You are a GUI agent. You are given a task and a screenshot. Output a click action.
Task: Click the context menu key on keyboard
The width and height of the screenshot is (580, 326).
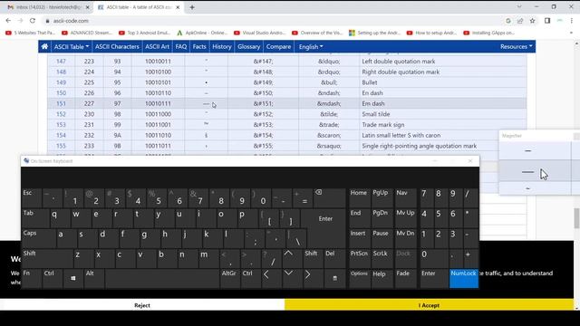pos(334,278)
